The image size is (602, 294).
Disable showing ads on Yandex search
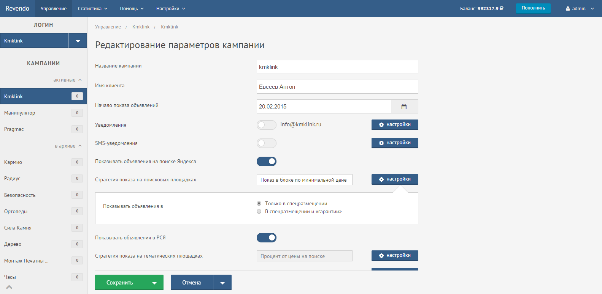[x=266, y=162]
